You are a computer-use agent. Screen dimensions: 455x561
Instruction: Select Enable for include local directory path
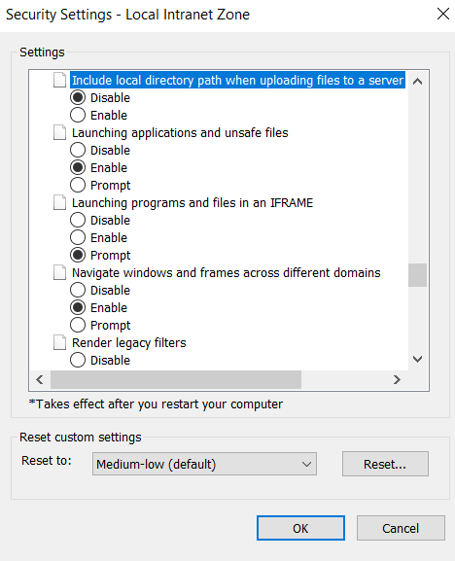coord(78,115)
